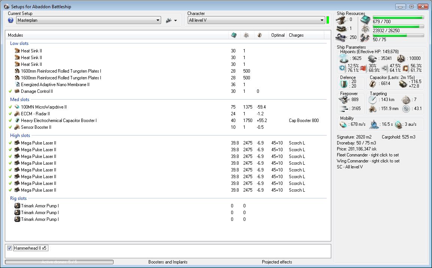Select the Energized Adaptive Nano Membrane II icon
This screenshot has width=432, height=268.
pyautogui.click(x=17, y=85)
